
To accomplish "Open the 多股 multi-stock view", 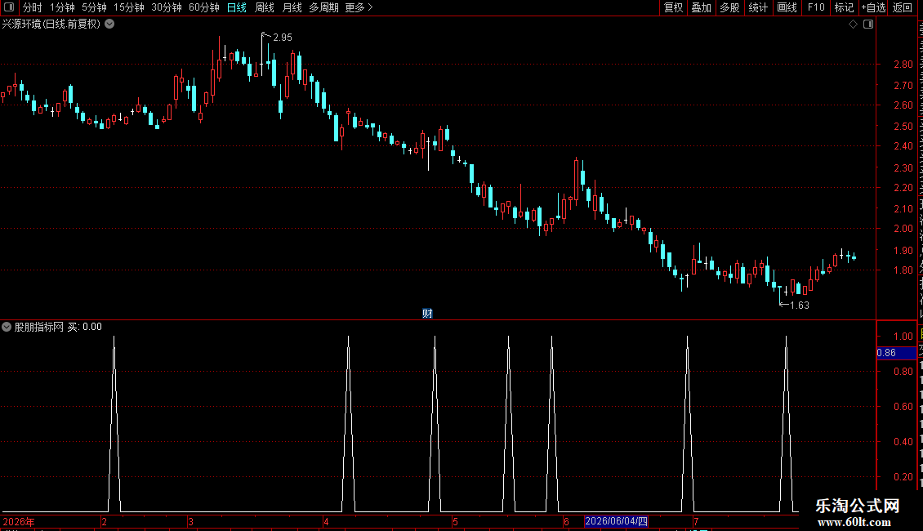I will (x=729, y=7).
